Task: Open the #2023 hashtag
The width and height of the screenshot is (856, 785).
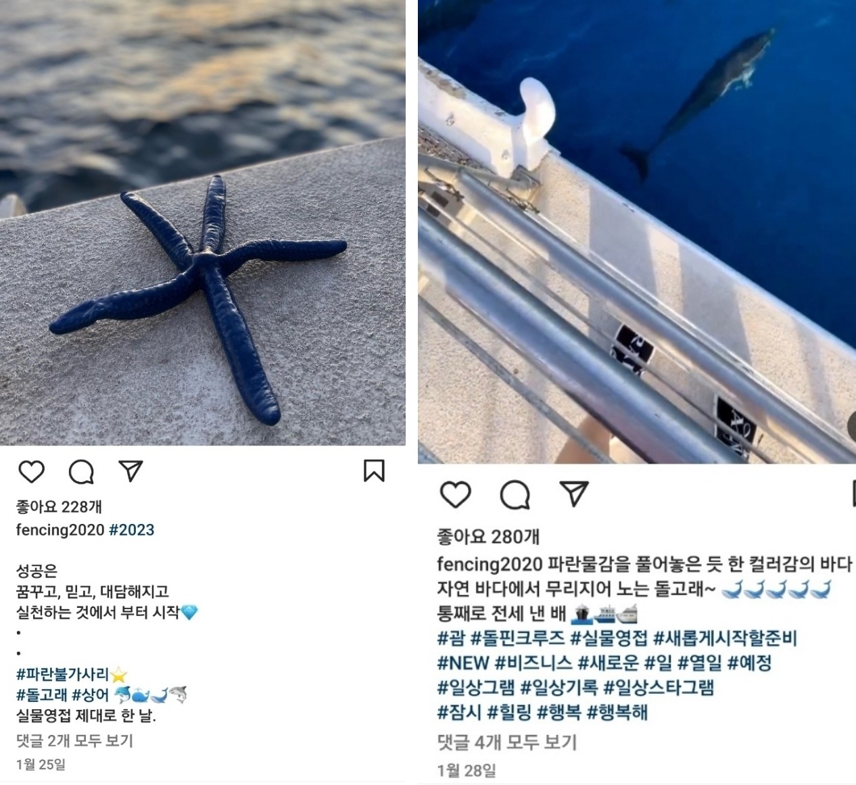Action: 131,530
